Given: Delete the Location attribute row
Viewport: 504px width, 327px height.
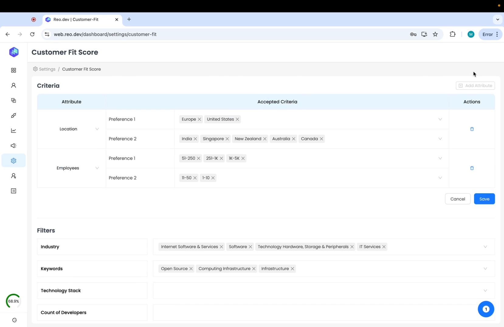Looking at the screenshot, I should point(472,129).
